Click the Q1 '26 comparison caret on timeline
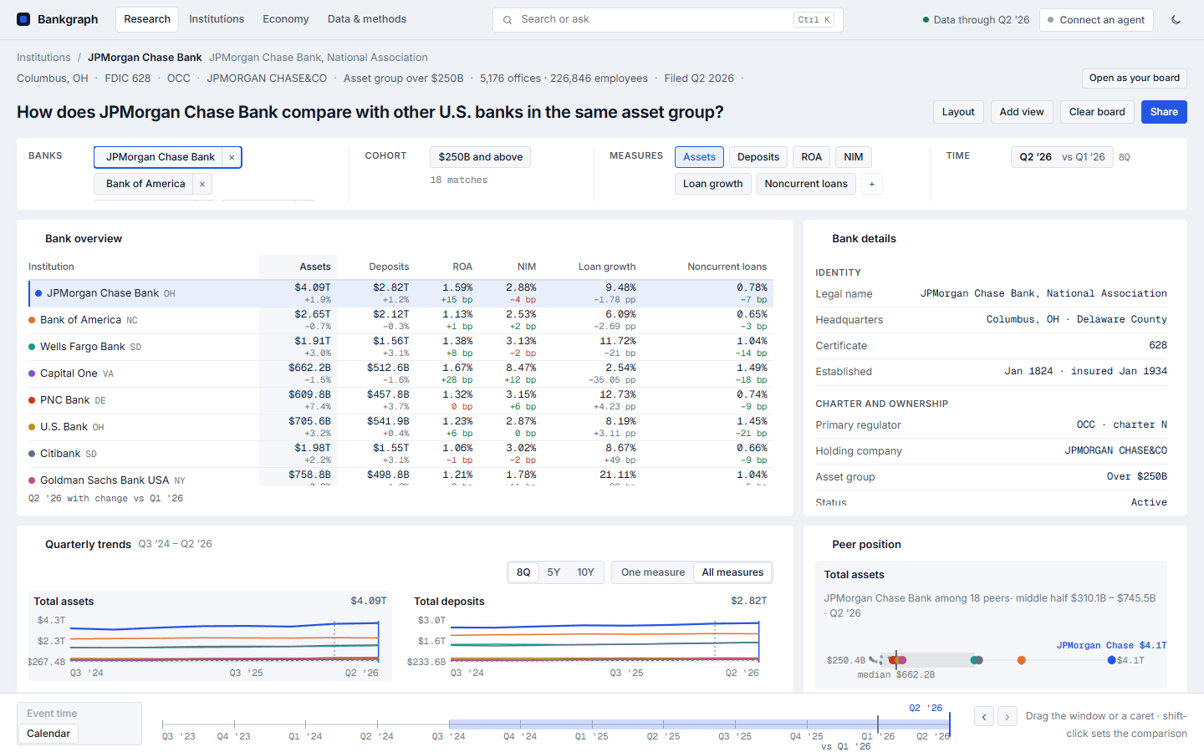The width and height of the screenshot is (1204, 752). (x=878, y=724)
